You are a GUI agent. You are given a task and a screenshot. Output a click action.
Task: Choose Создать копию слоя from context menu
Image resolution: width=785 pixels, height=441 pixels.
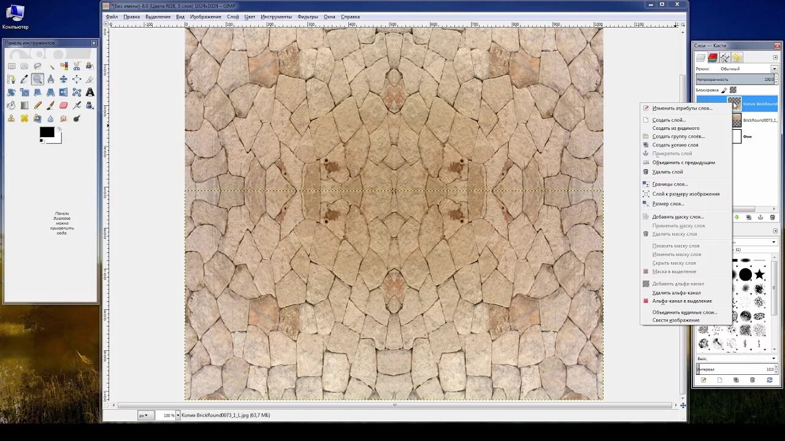pyautogui.click(x=675, y=145)
